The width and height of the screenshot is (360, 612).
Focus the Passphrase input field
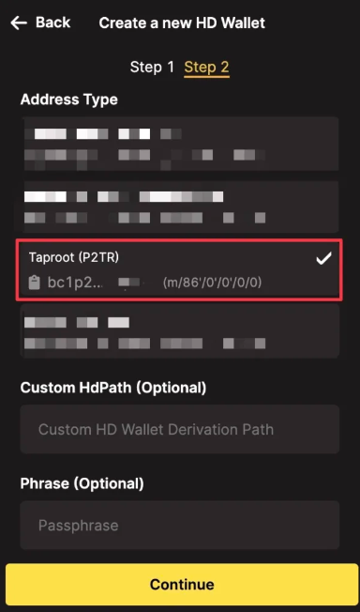click(179, 525)
